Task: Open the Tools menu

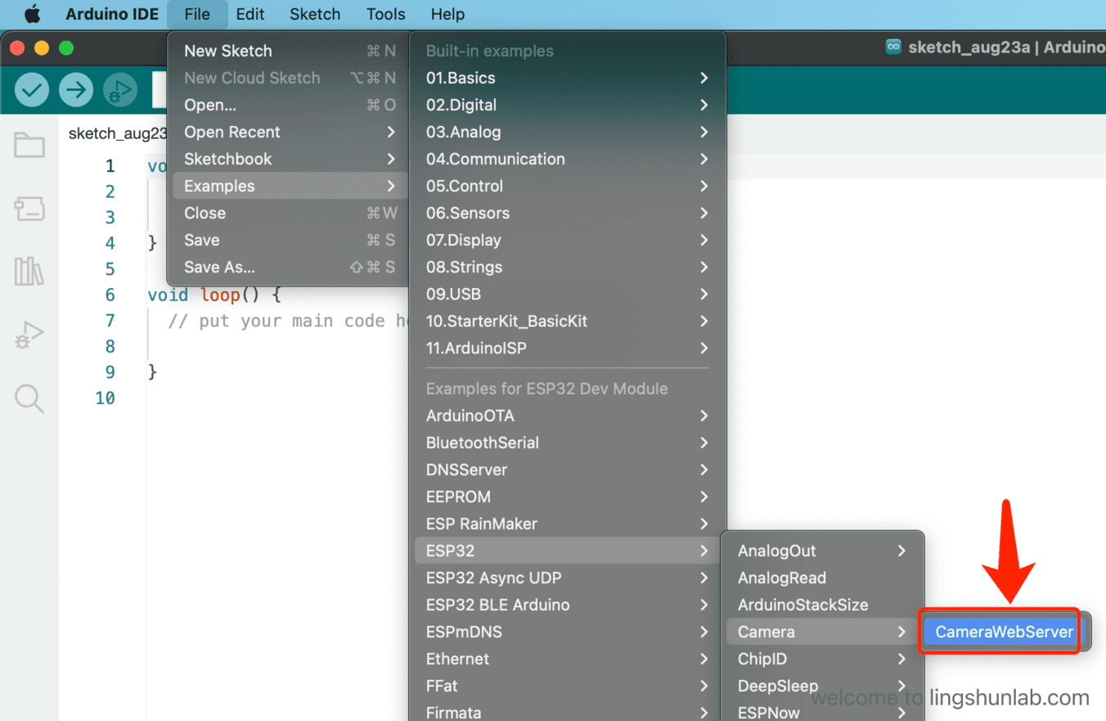Action: click(x=385, y=14)
